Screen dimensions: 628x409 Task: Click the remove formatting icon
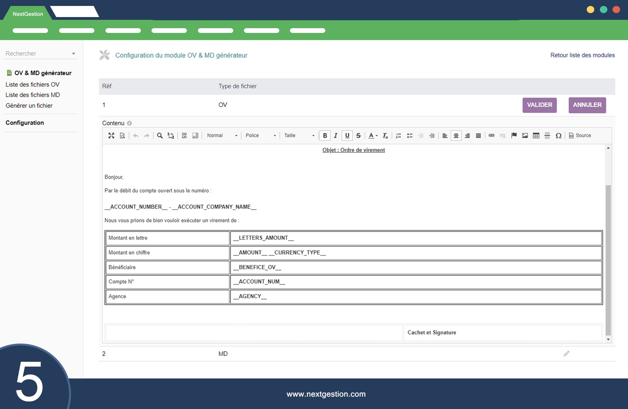tap(385, 136)
